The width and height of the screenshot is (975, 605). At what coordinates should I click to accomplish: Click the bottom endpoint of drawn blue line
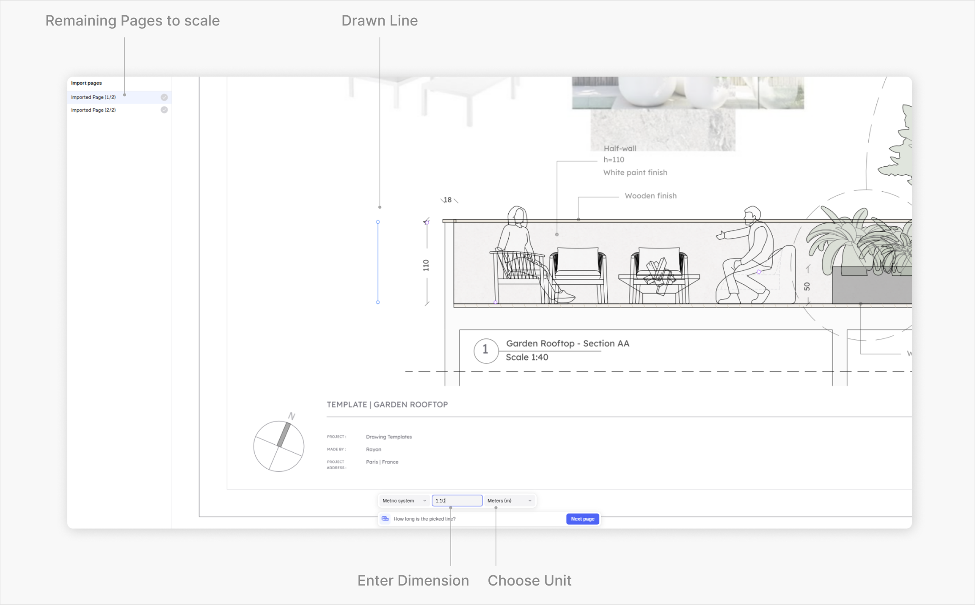pos(378,302)
